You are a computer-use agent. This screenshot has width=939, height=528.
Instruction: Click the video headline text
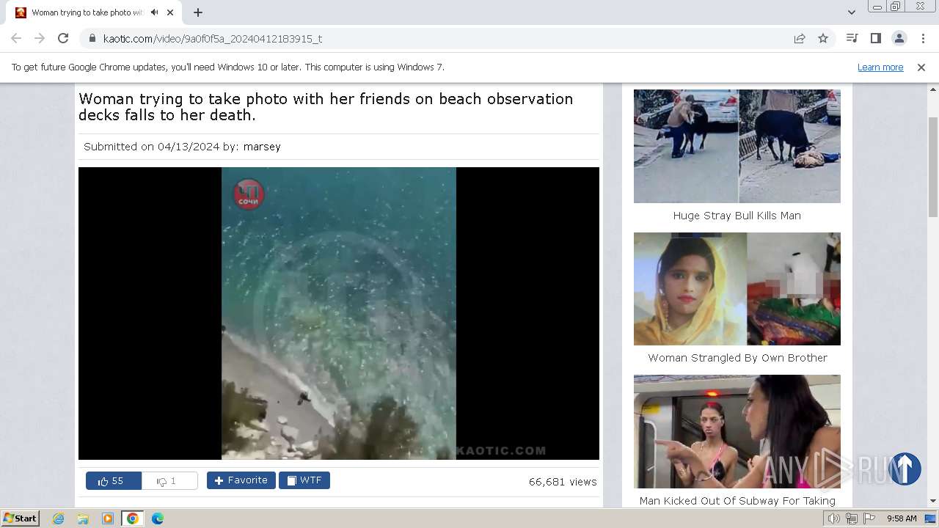coord(326,107)
